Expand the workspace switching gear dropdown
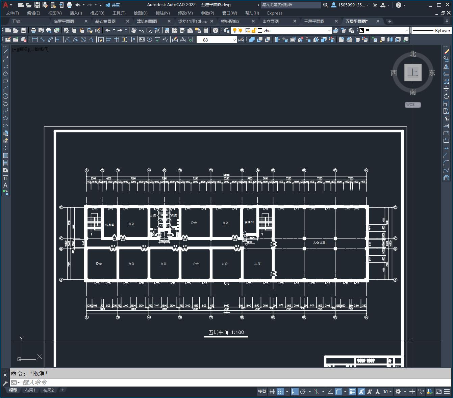The image size is (453, 398). (405, 392)
